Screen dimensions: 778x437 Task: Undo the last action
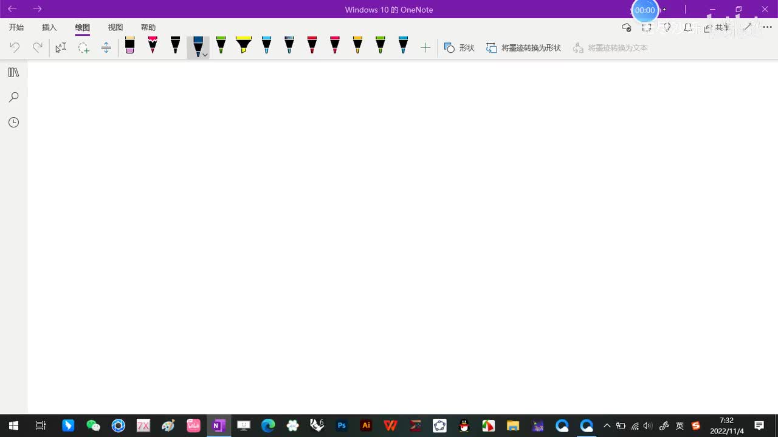[x=15, y=47]
